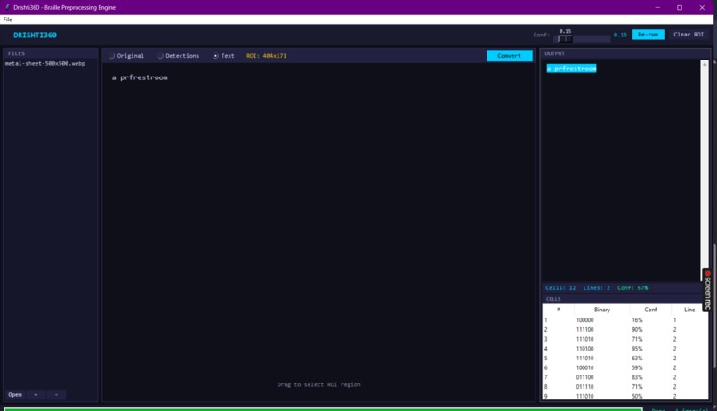Click the highlighted output text 'a prfrestroom'
717x411 pixels.
click(x=572, y=68)
